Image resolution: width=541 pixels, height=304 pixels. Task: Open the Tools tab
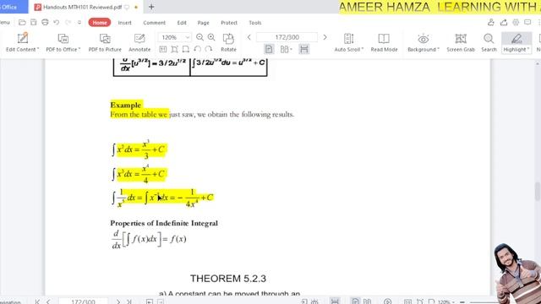pyautogui.click(x=255, y=23)
